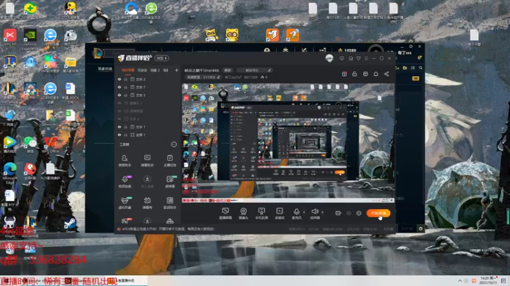
Task: Click League of Legends client logo
Action: pyautogui.click(x=98, y=53)
